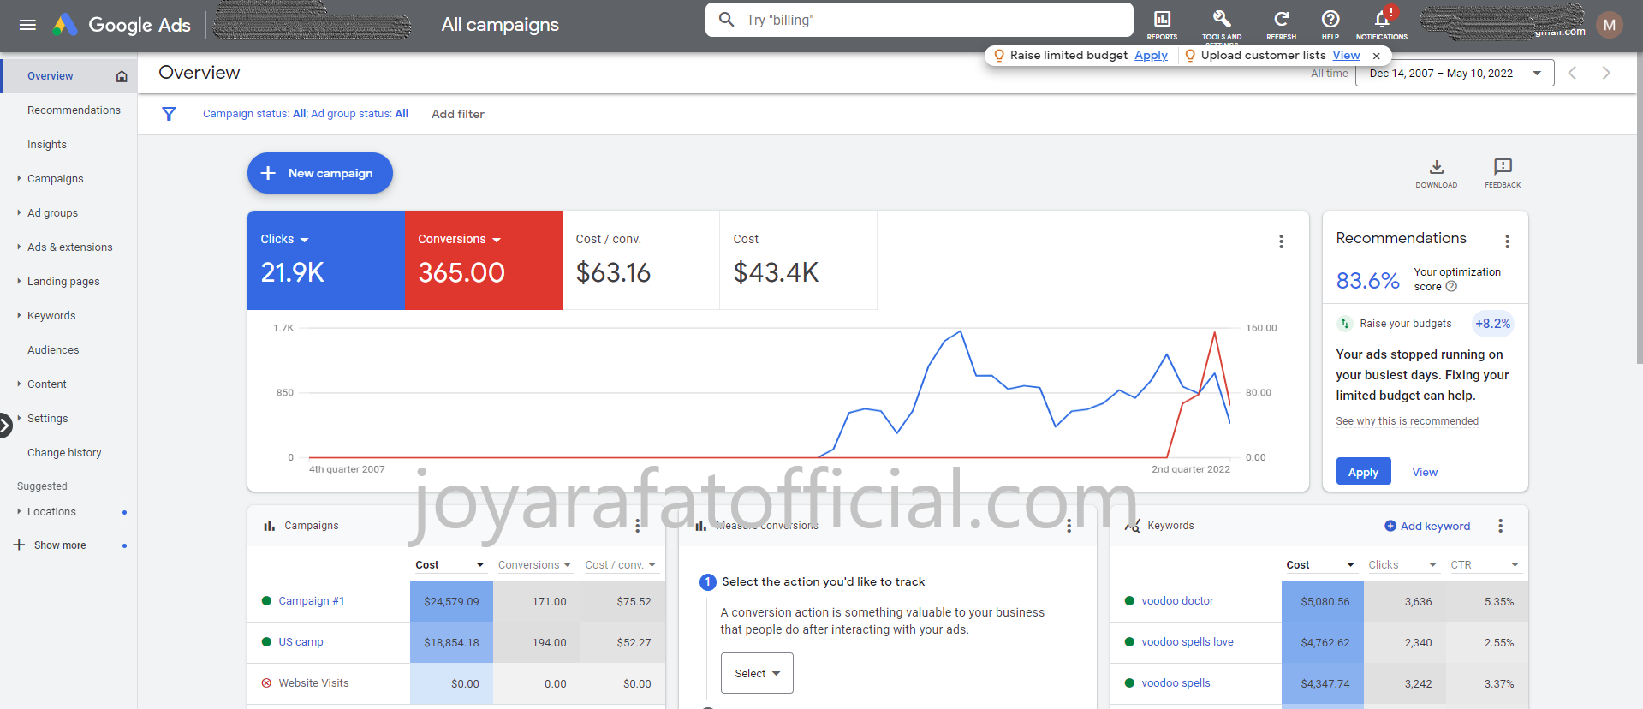1643x709 pixels.
Task: Open Change history in sidebar
Action: point(64,453)
